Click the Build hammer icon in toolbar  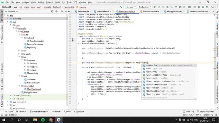pyautogui.click(x=121, y=7)
